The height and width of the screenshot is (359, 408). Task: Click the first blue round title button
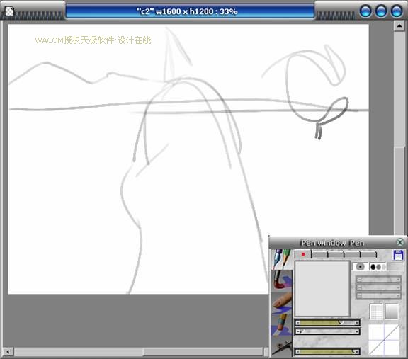365,11
